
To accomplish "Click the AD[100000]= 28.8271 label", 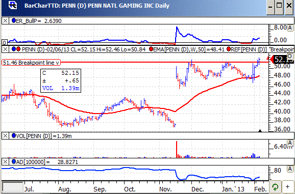I will [x=47, y=161].
